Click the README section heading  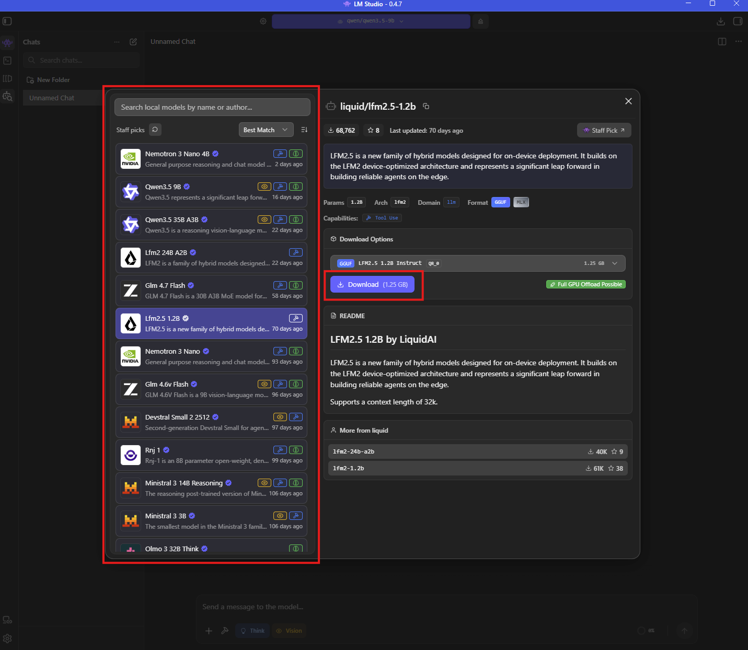tap(352, 316)
